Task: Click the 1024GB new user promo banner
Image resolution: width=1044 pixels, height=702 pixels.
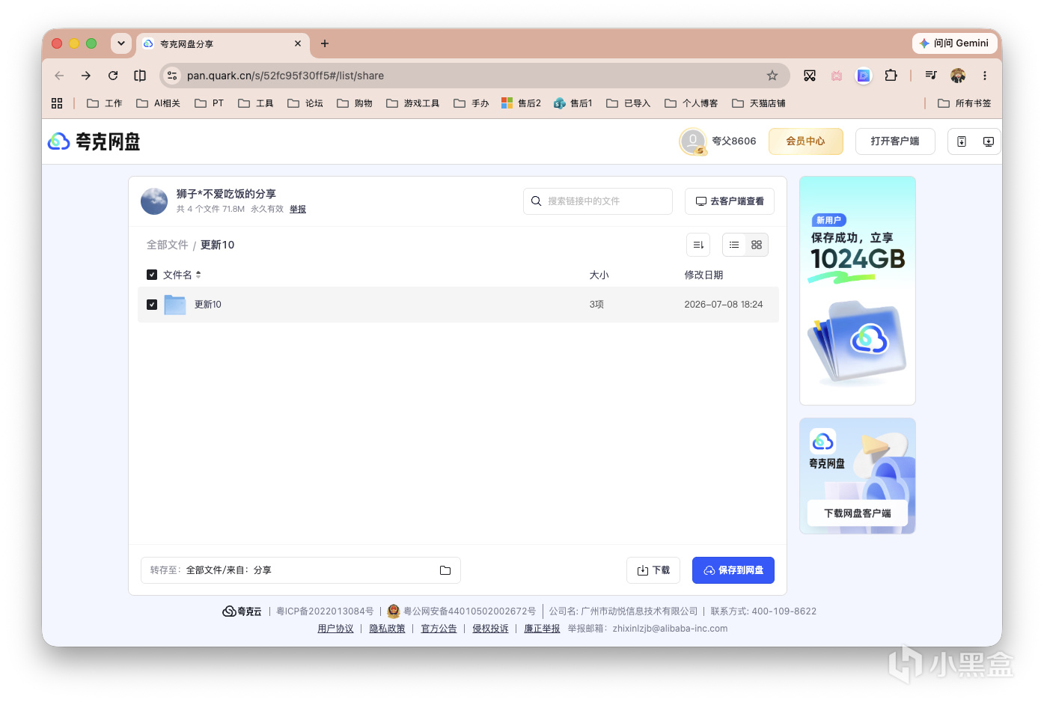Action: [858, 290]
